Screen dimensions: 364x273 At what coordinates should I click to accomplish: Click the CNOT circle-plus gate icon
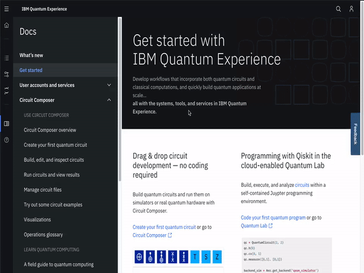coord(139,257)
